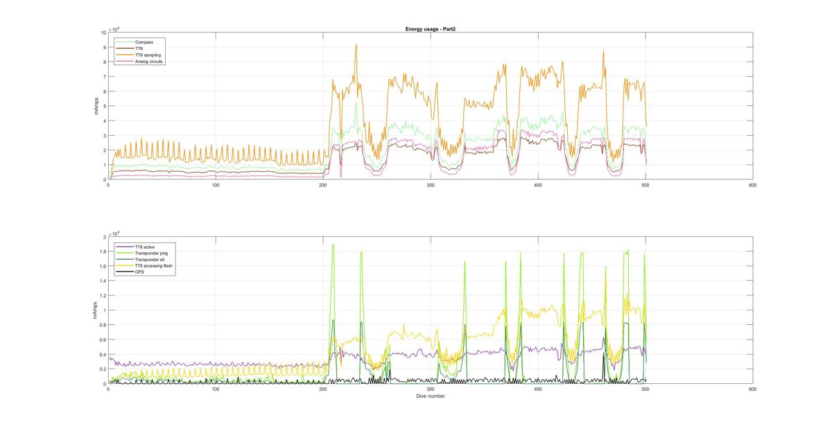
Task: Select the 'GPS' legend entry
Action: [131, 272]
